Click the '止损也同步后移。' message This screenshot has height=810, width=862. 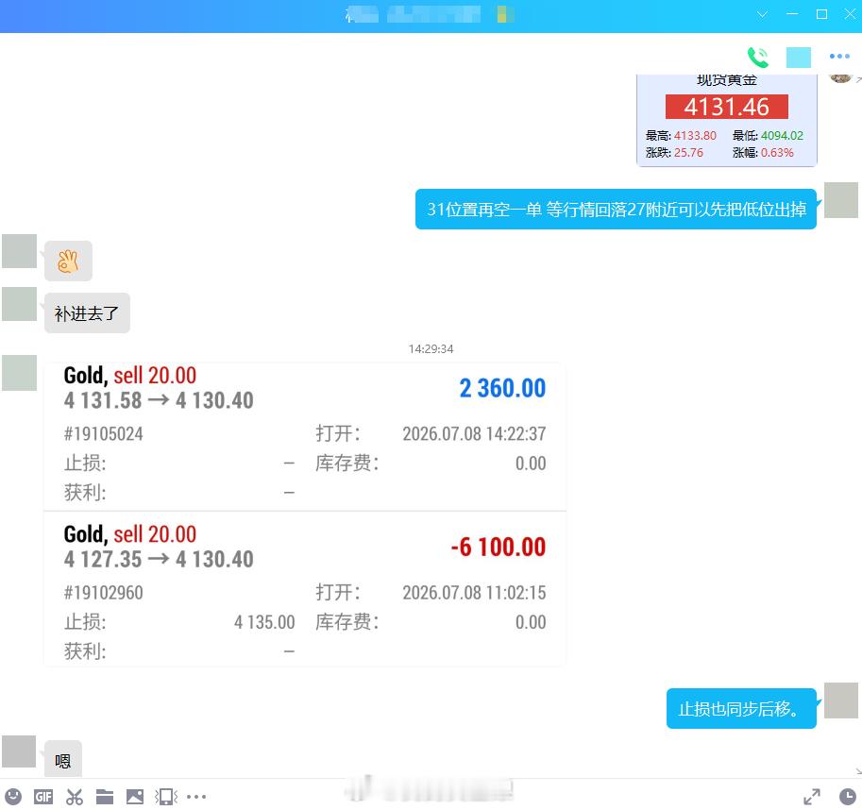click(x=741, y=709)
